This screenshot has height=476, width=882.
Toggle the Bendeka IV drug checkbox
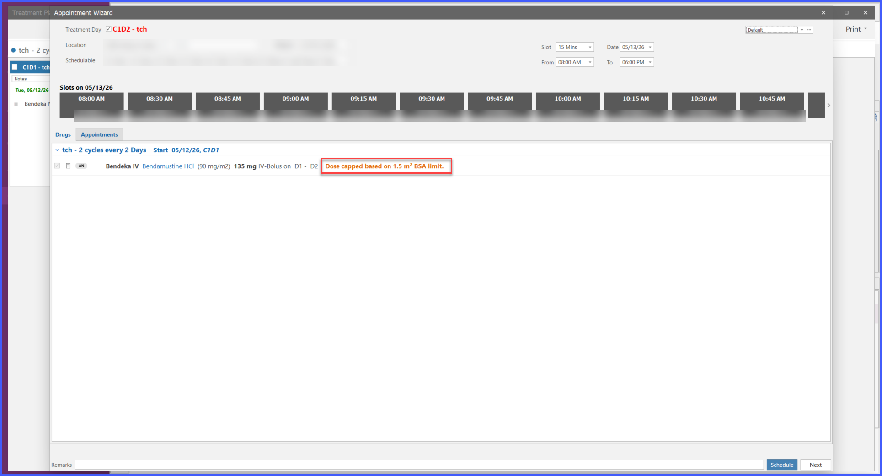point(57,166)
